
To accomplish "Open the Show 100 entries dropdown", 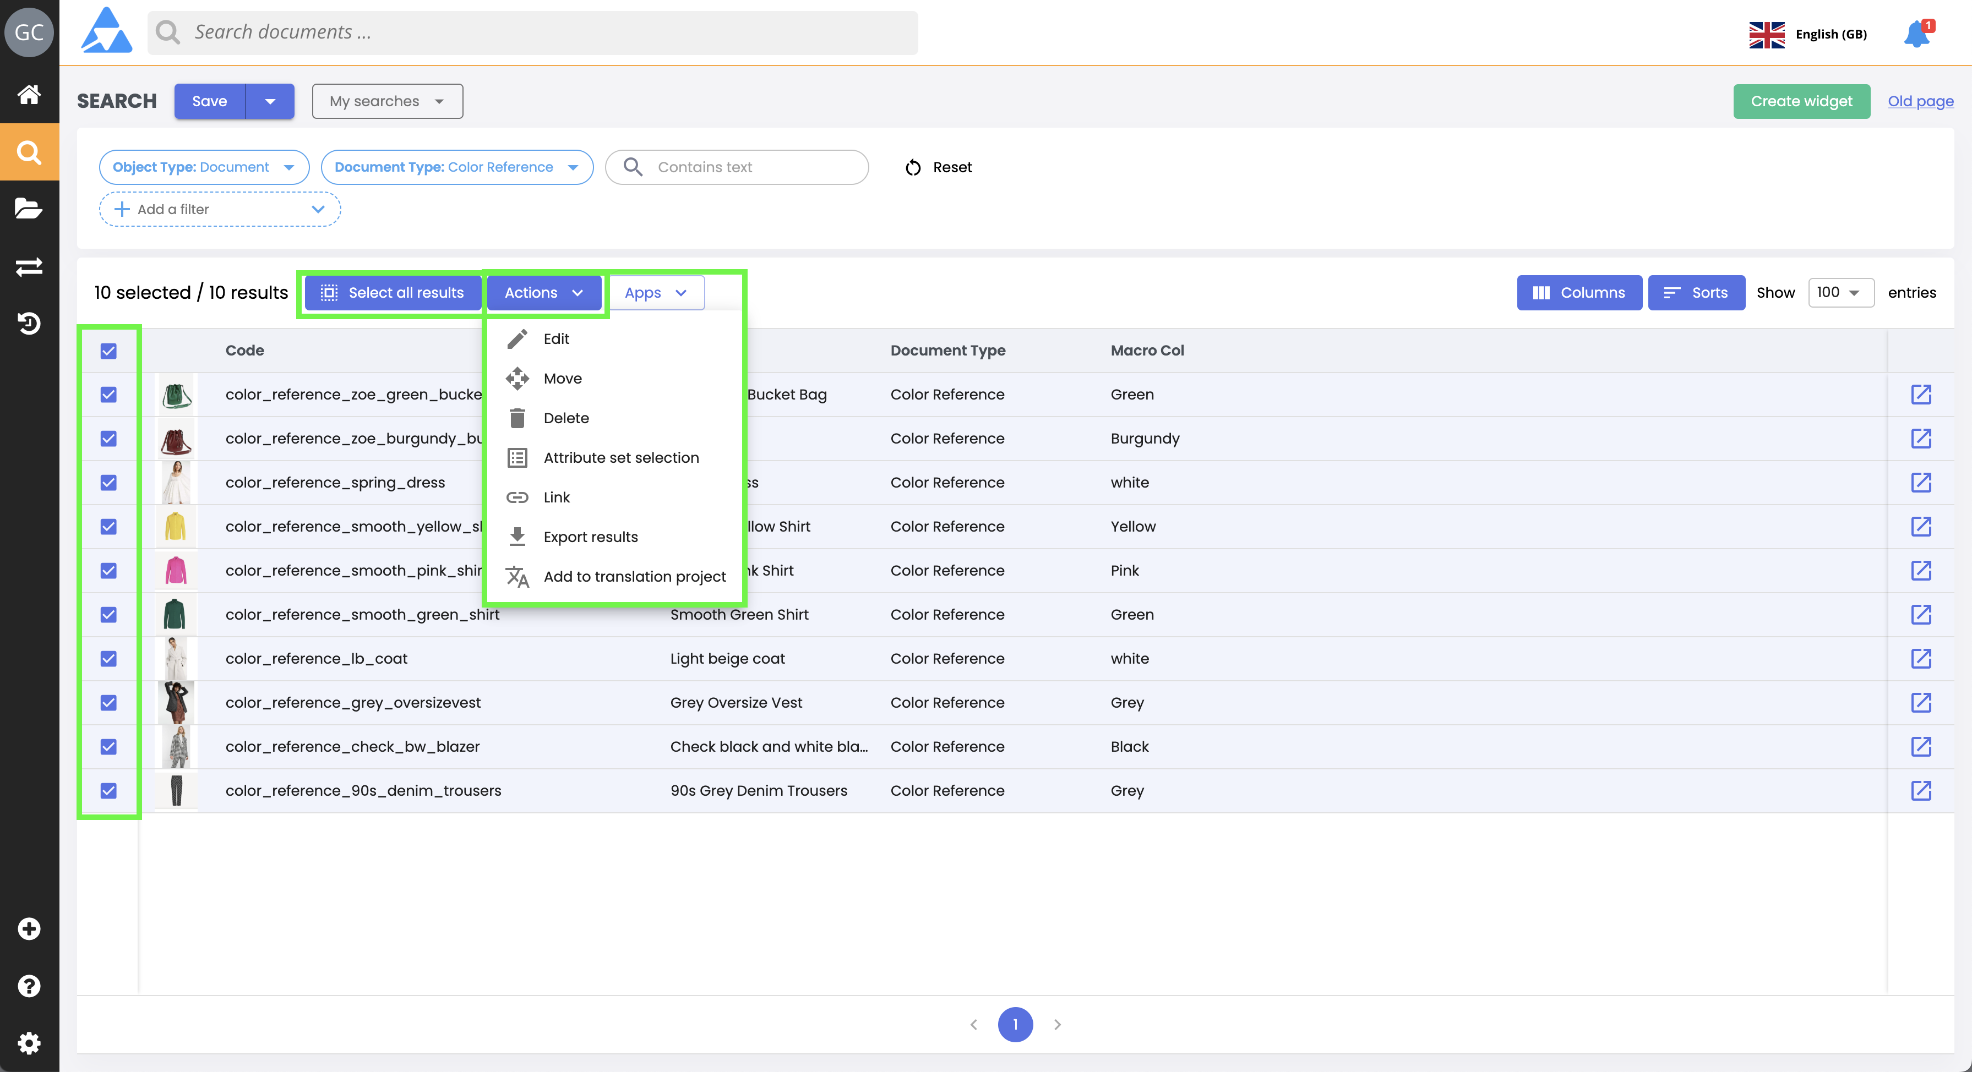I will click(x=1839, y=292).
